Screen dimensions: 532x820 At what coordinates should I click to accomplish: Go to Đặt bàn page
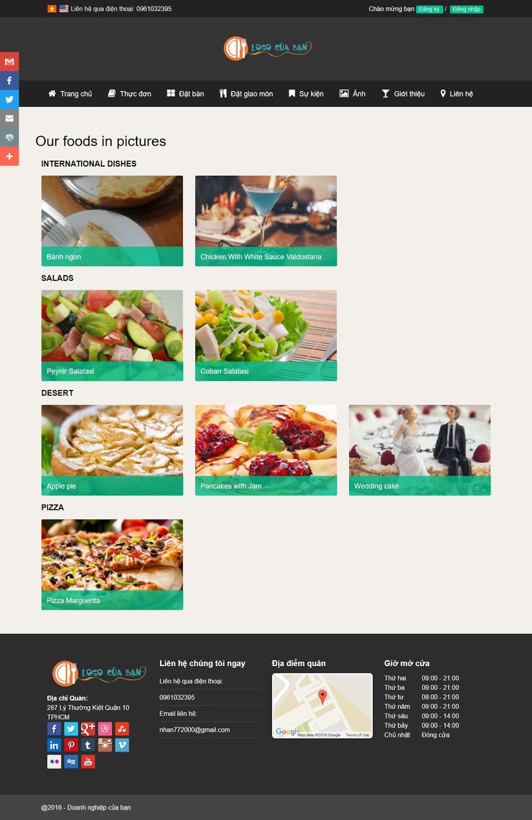click(x=185, y=94)
